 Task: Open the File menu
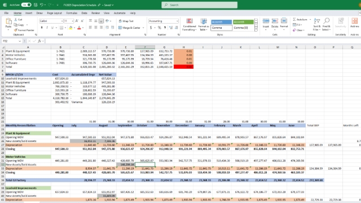click(x=6, y=13)
